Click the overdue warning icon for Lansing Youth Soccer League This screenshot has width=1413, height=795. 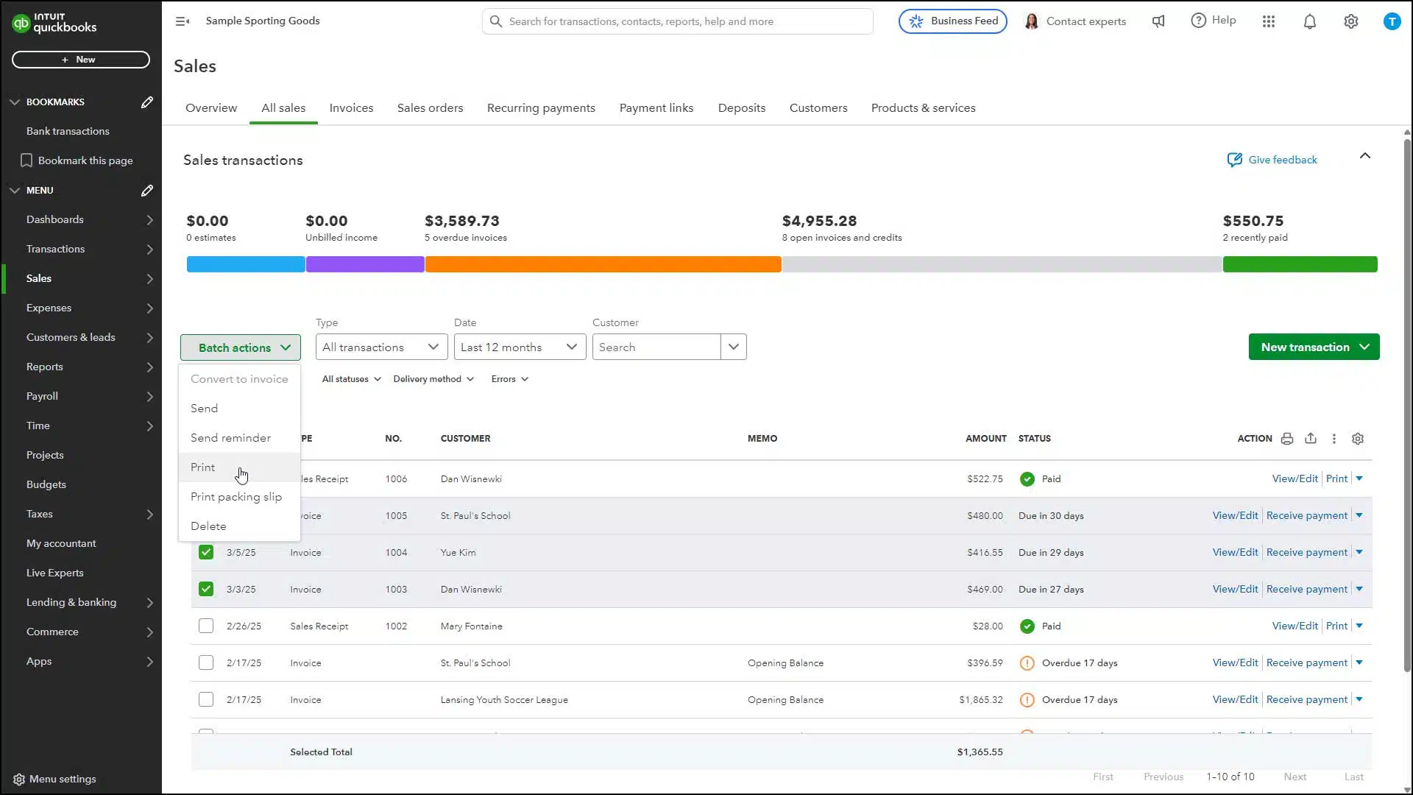[x=1027, y=700]
